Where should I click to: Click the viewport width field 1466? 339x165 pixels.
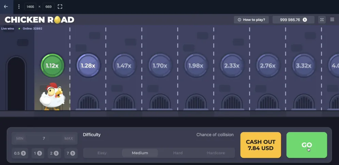tap(30, 7)
